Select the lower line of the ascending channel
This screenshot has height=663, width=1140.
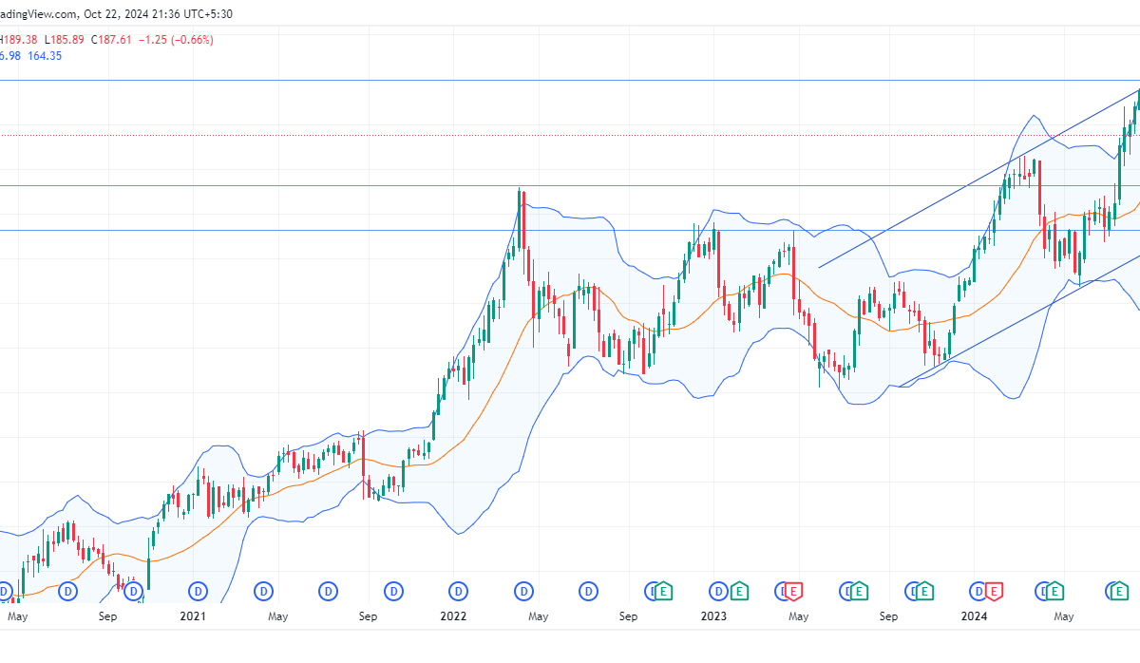coord(1021,320)
